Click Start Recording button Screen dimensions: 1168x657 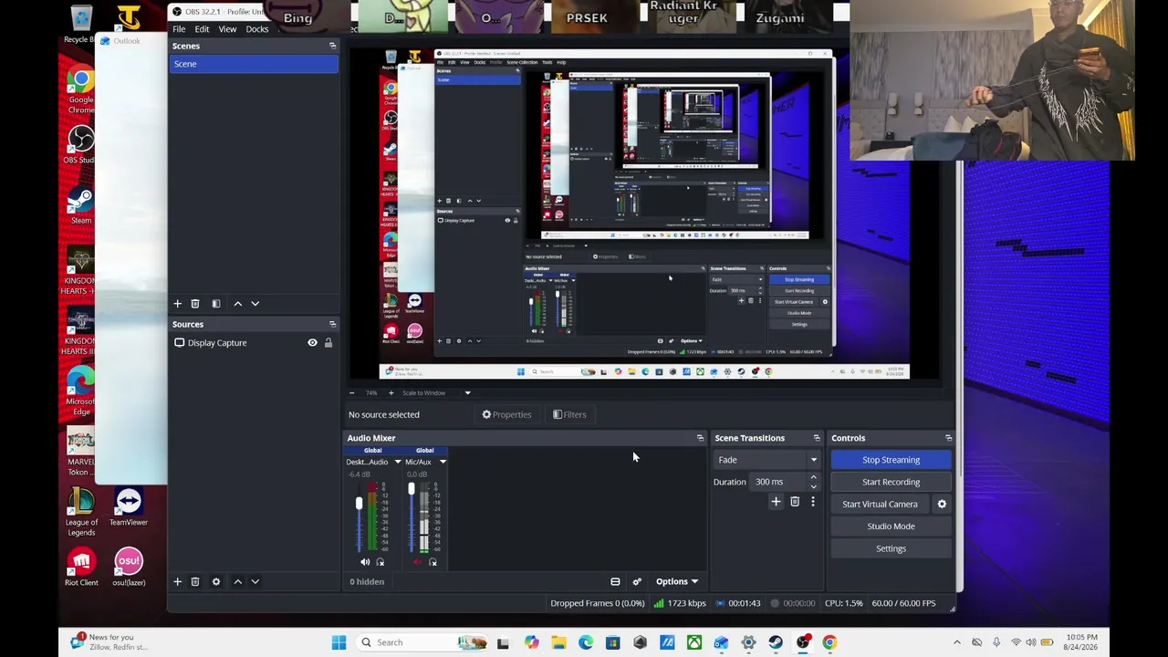click(x=891, y=482)
